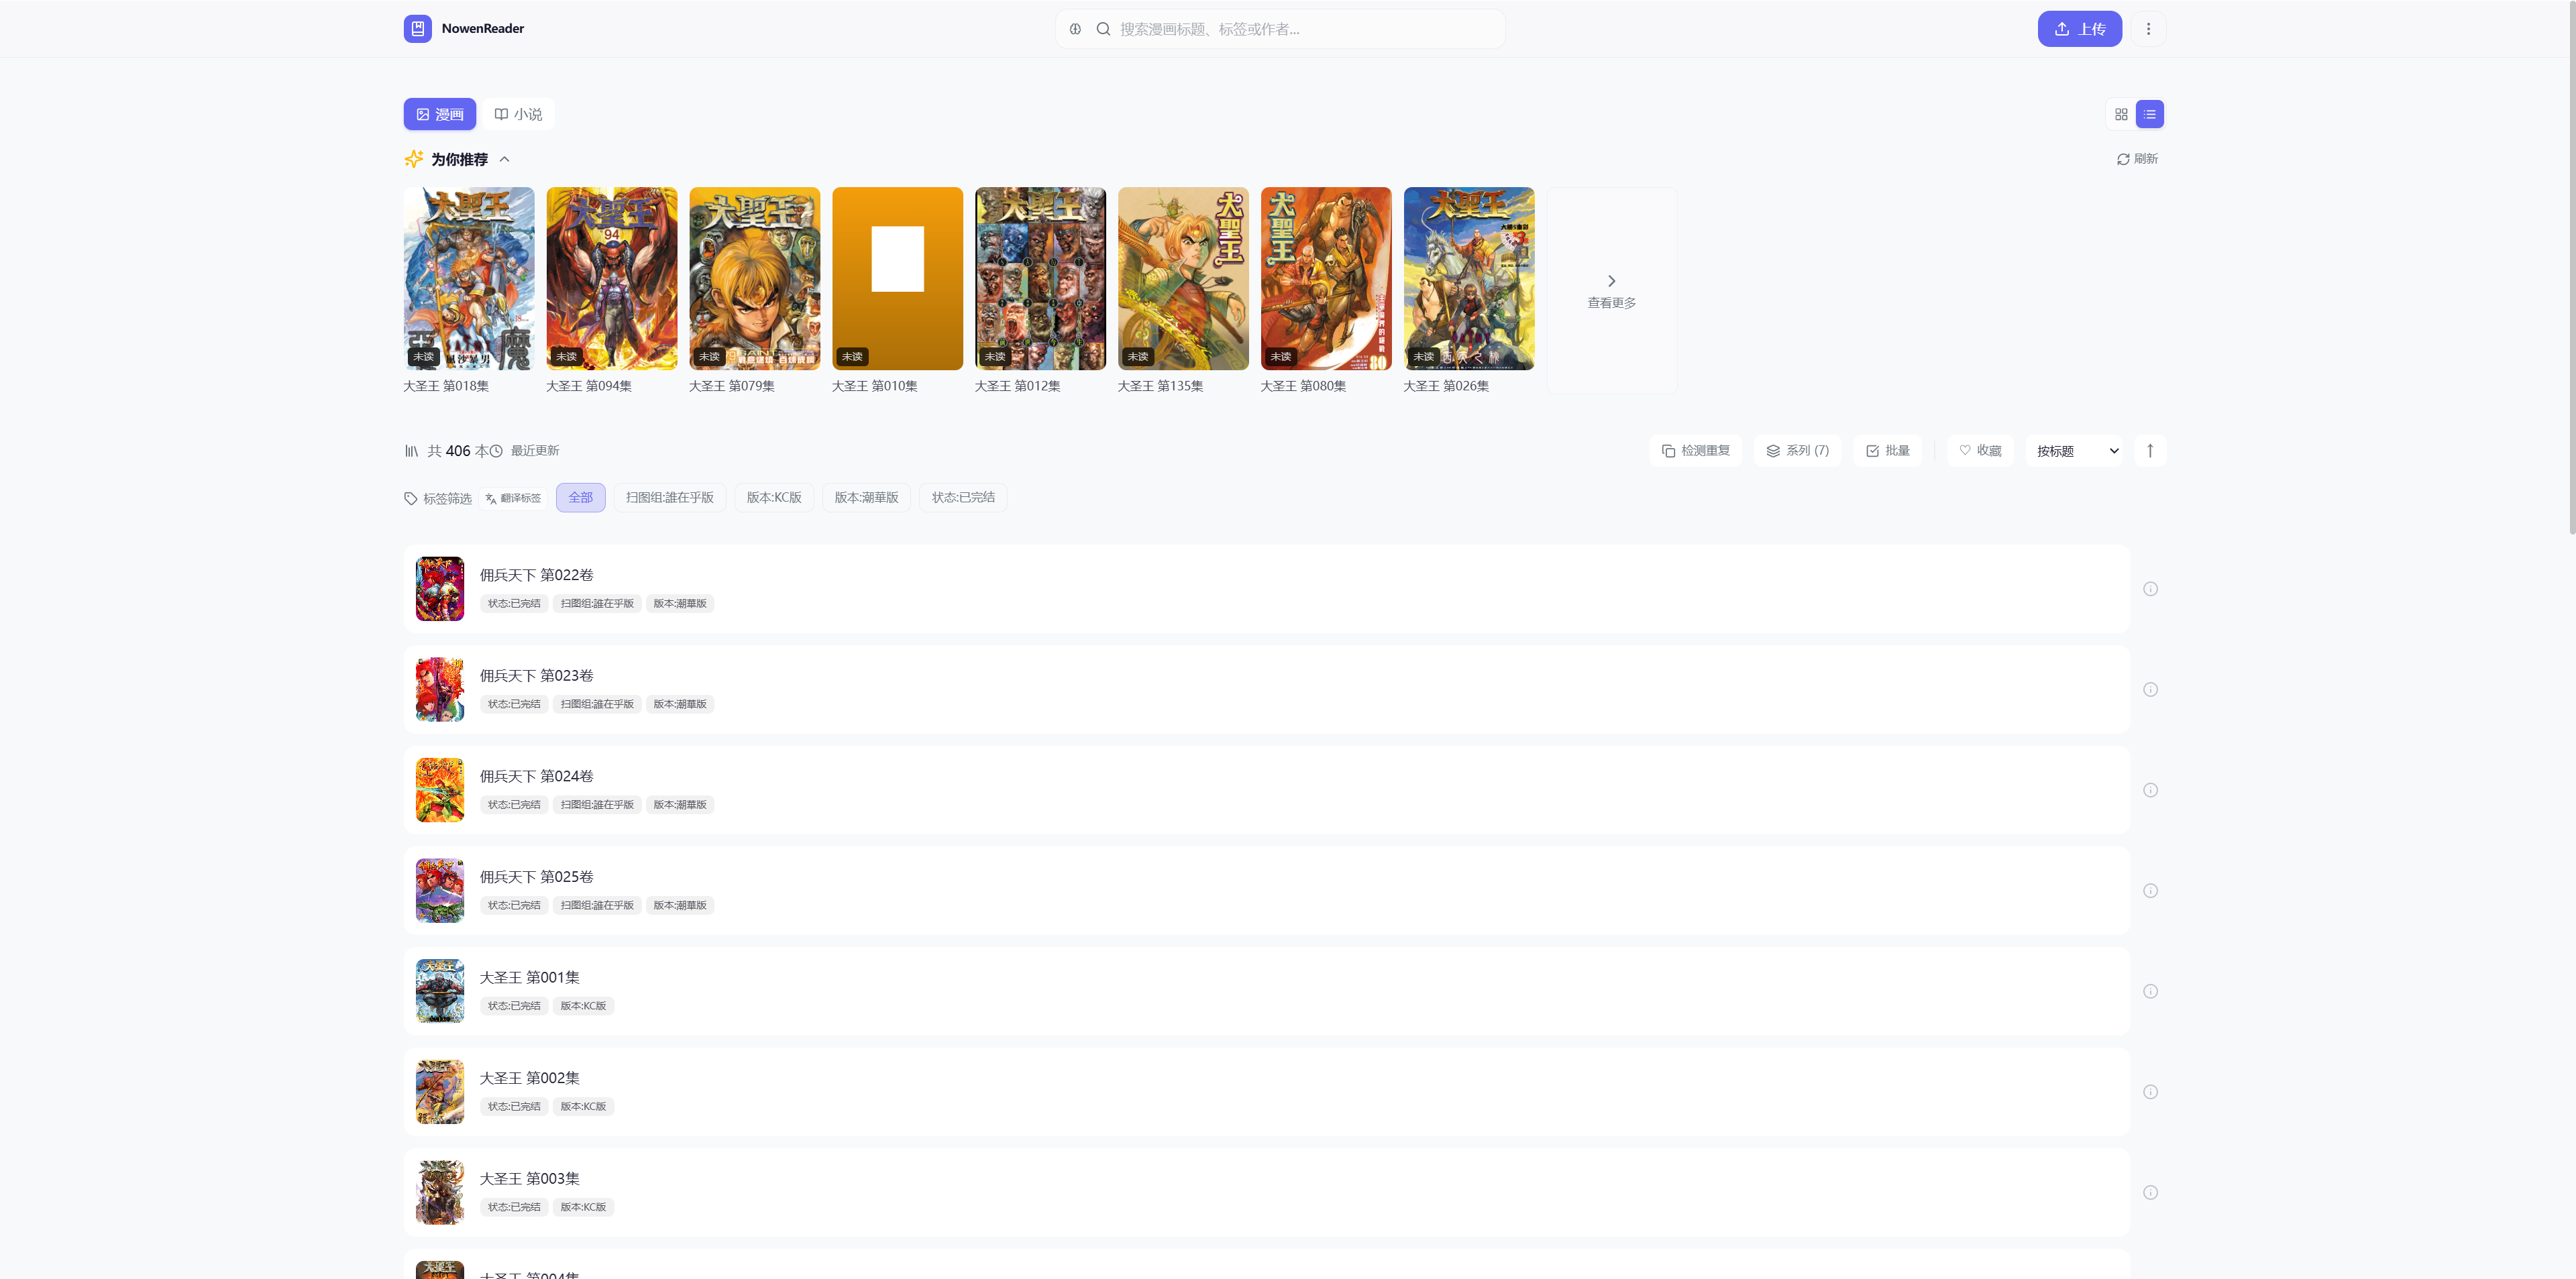Image resolution: width=2576 pixels, height=1279 pixels.
Task: Click the AI search mode icon
Action: click(x=1075, y=29)
